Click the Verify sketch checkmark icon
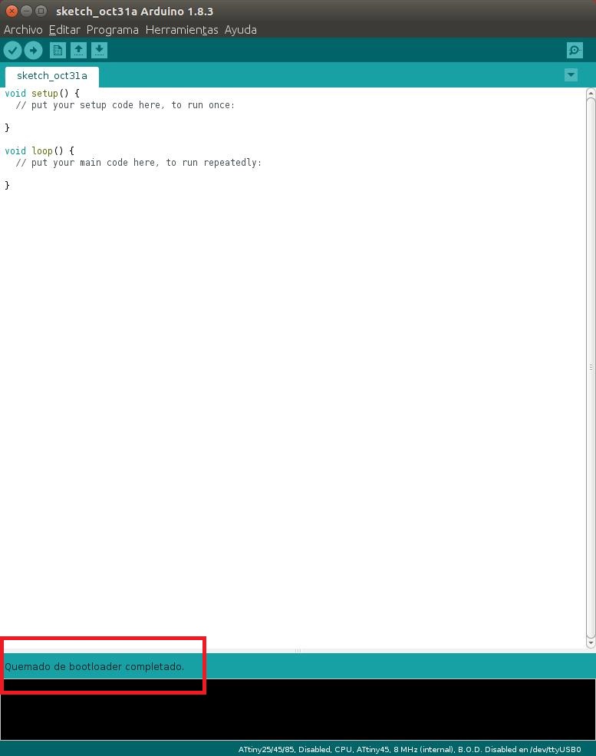This screenshot has height=756, width=596. pos(12,50)
